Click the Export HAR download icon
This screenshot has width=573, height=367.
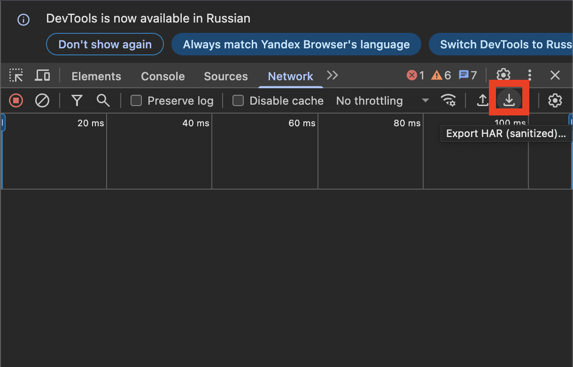point(509,100)
